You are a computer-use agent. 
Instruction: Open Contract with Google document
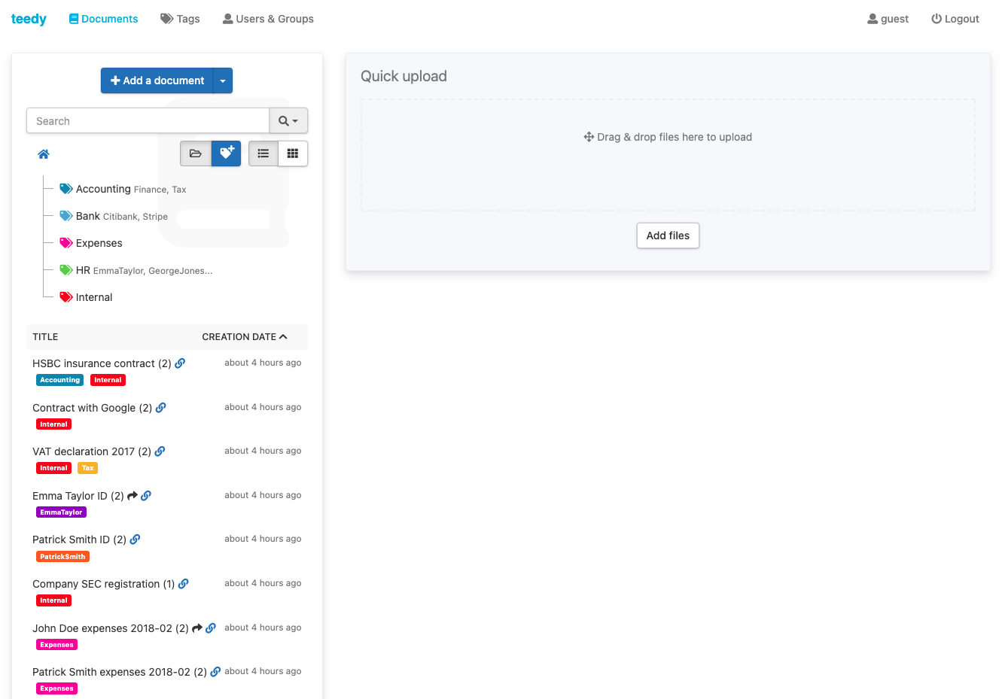tap(92, 408)
